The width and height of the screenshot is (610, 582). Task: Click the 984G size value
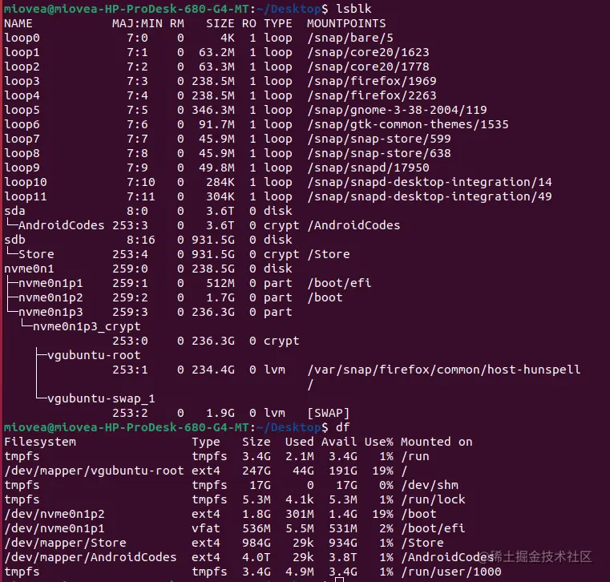(x=257, y=542)
